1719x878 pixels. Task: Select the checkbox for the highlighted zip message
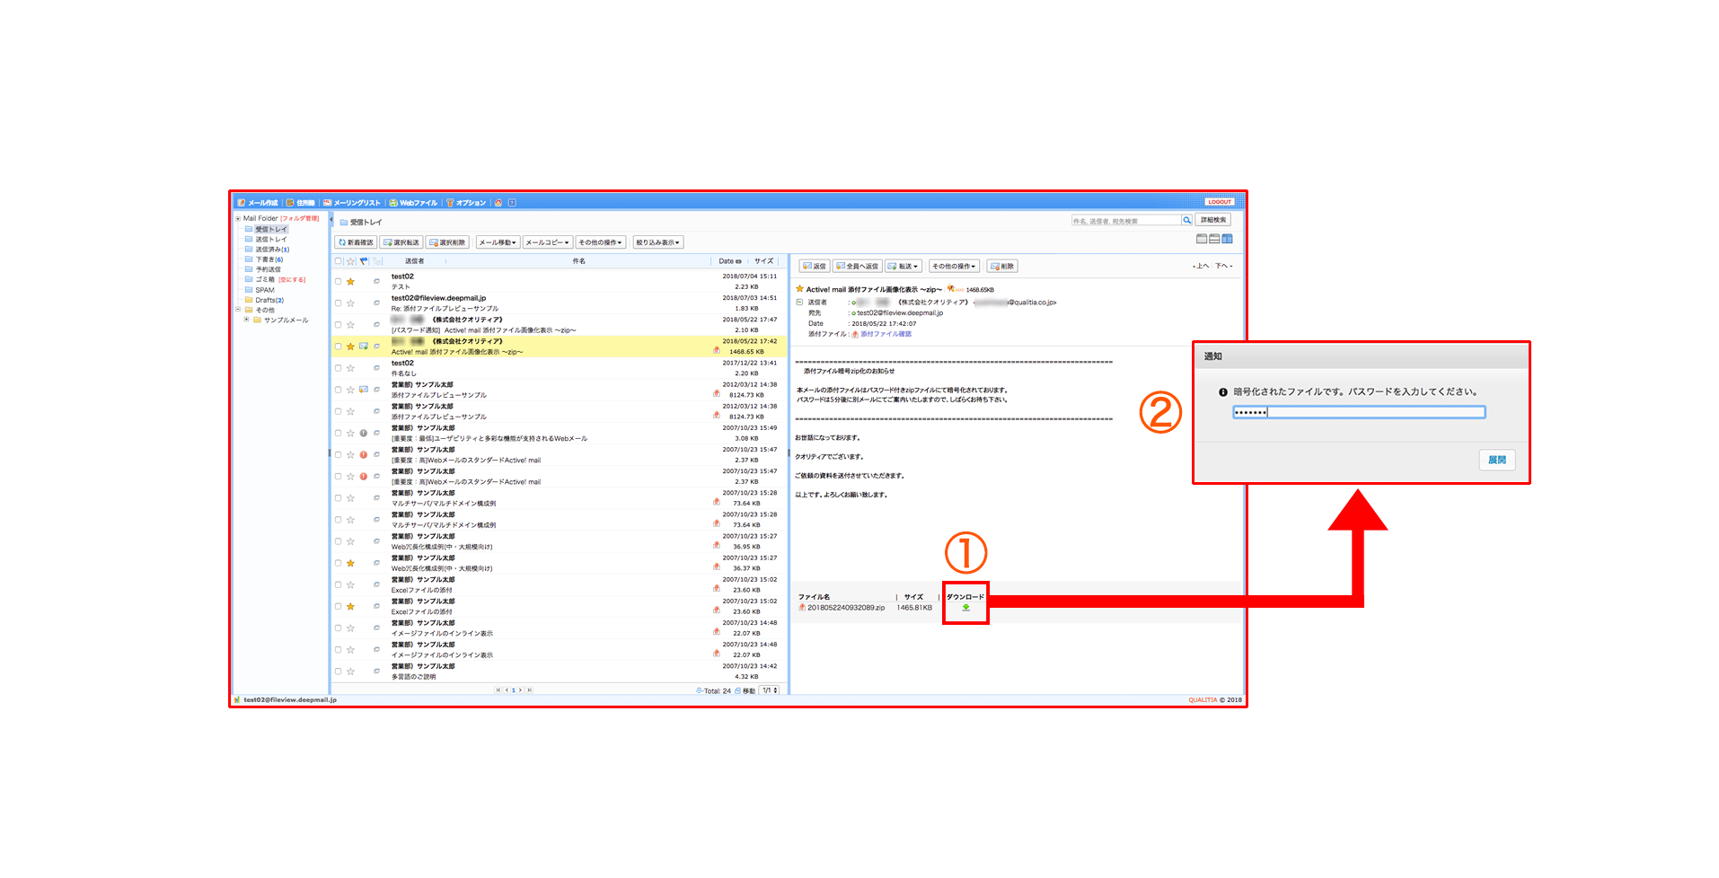339,347
